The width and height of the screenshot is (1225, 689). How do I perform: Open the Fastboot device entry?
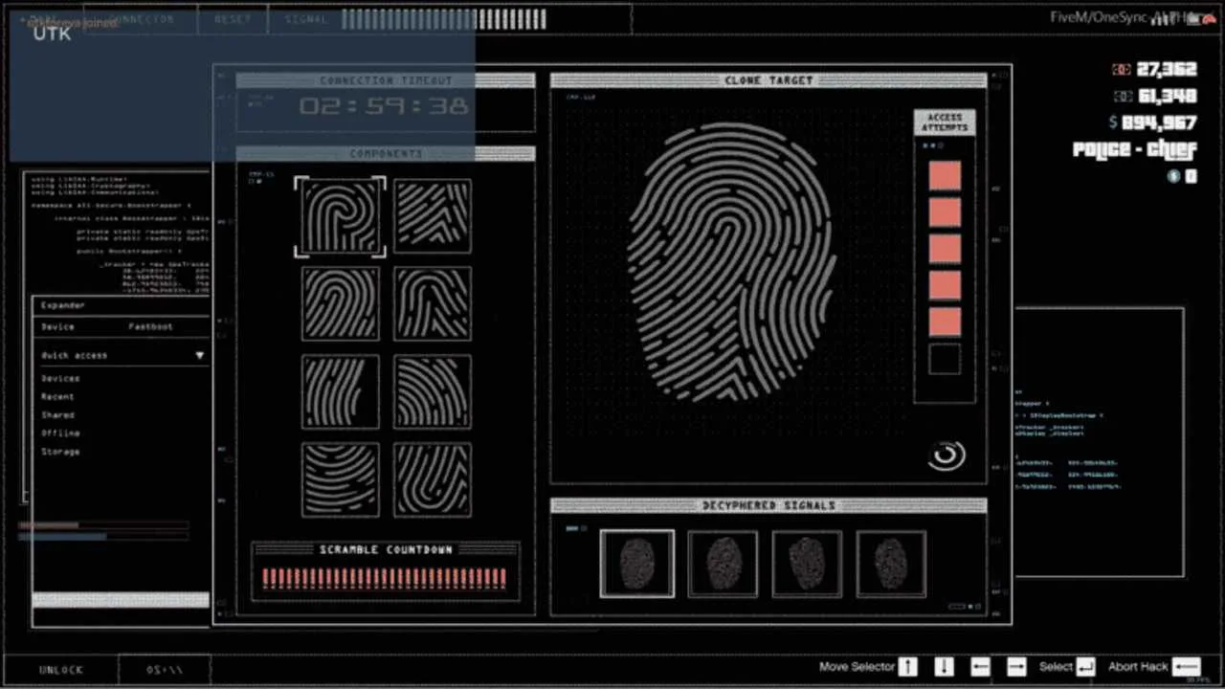[x=149, y=326]
